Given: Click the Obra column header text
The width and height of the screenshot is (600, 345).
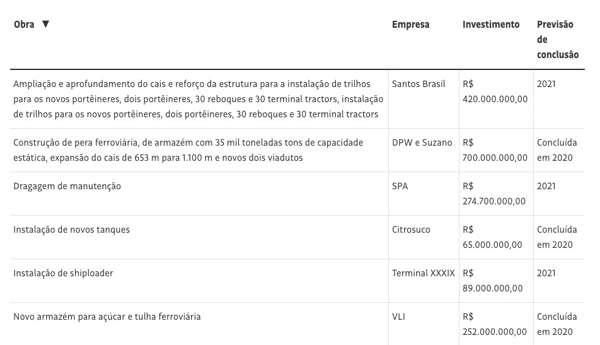Looking at the screenshot, I should click(x=24, y=25).
